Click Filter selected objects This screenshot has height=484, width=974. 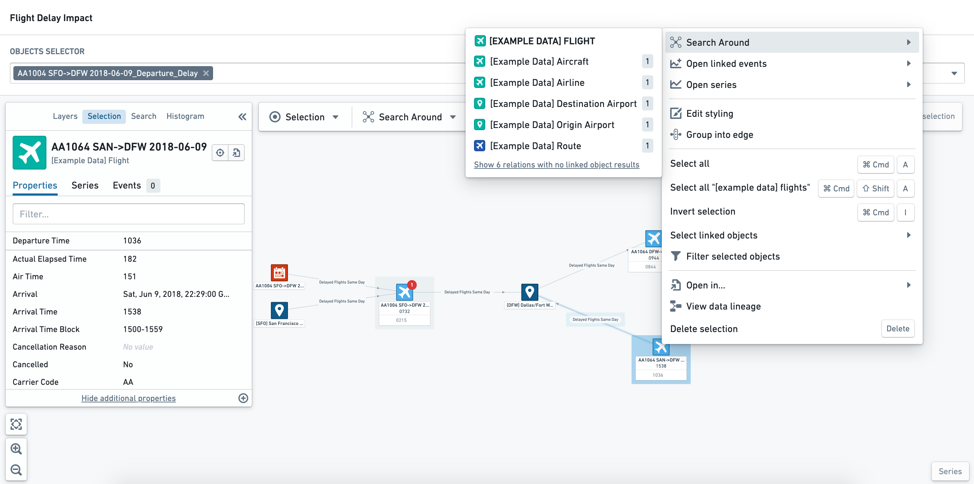pos(792,256)
